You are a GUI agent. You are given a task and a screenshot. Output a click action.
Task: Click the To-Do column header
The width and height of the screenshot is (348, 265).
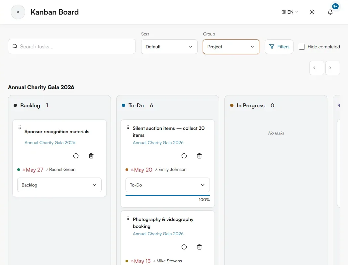click(x=136, y=106)
